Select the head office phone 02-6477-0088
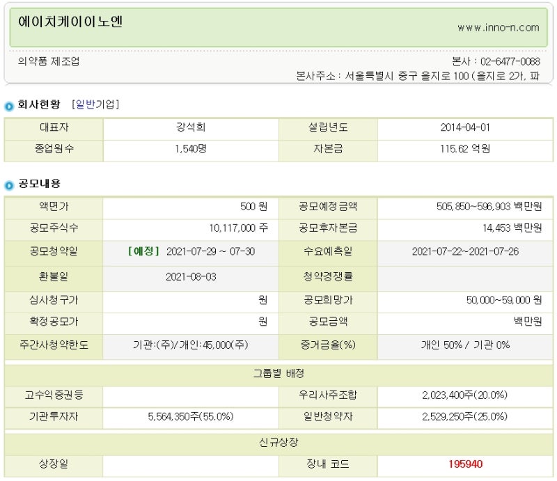 point(510,61)
